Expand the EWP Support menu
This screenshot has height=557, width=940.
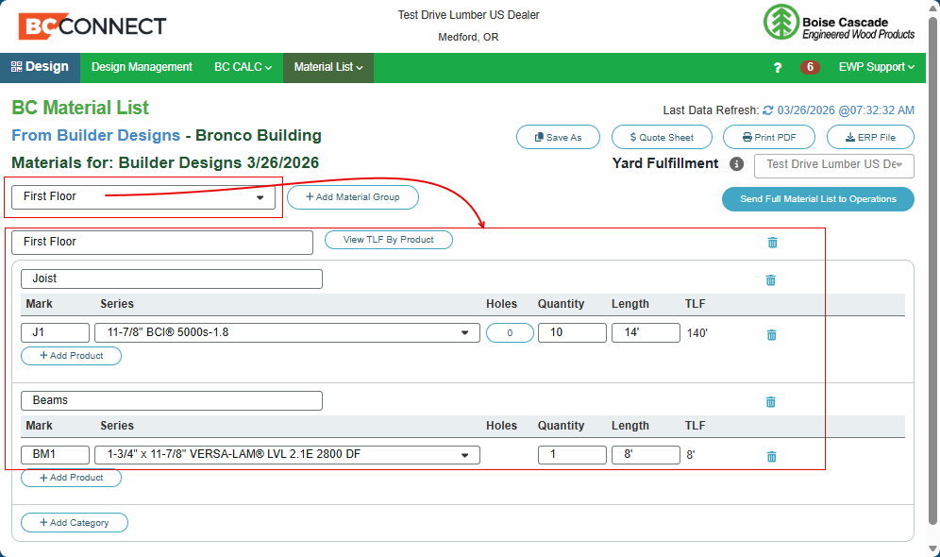pos(877,67)
